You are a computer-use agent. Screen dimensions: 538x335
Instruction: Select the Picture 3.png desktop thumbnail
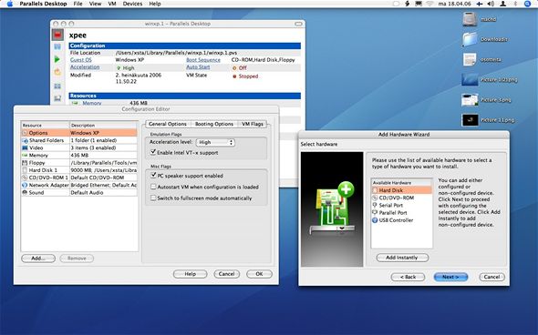tap(470, 100)
